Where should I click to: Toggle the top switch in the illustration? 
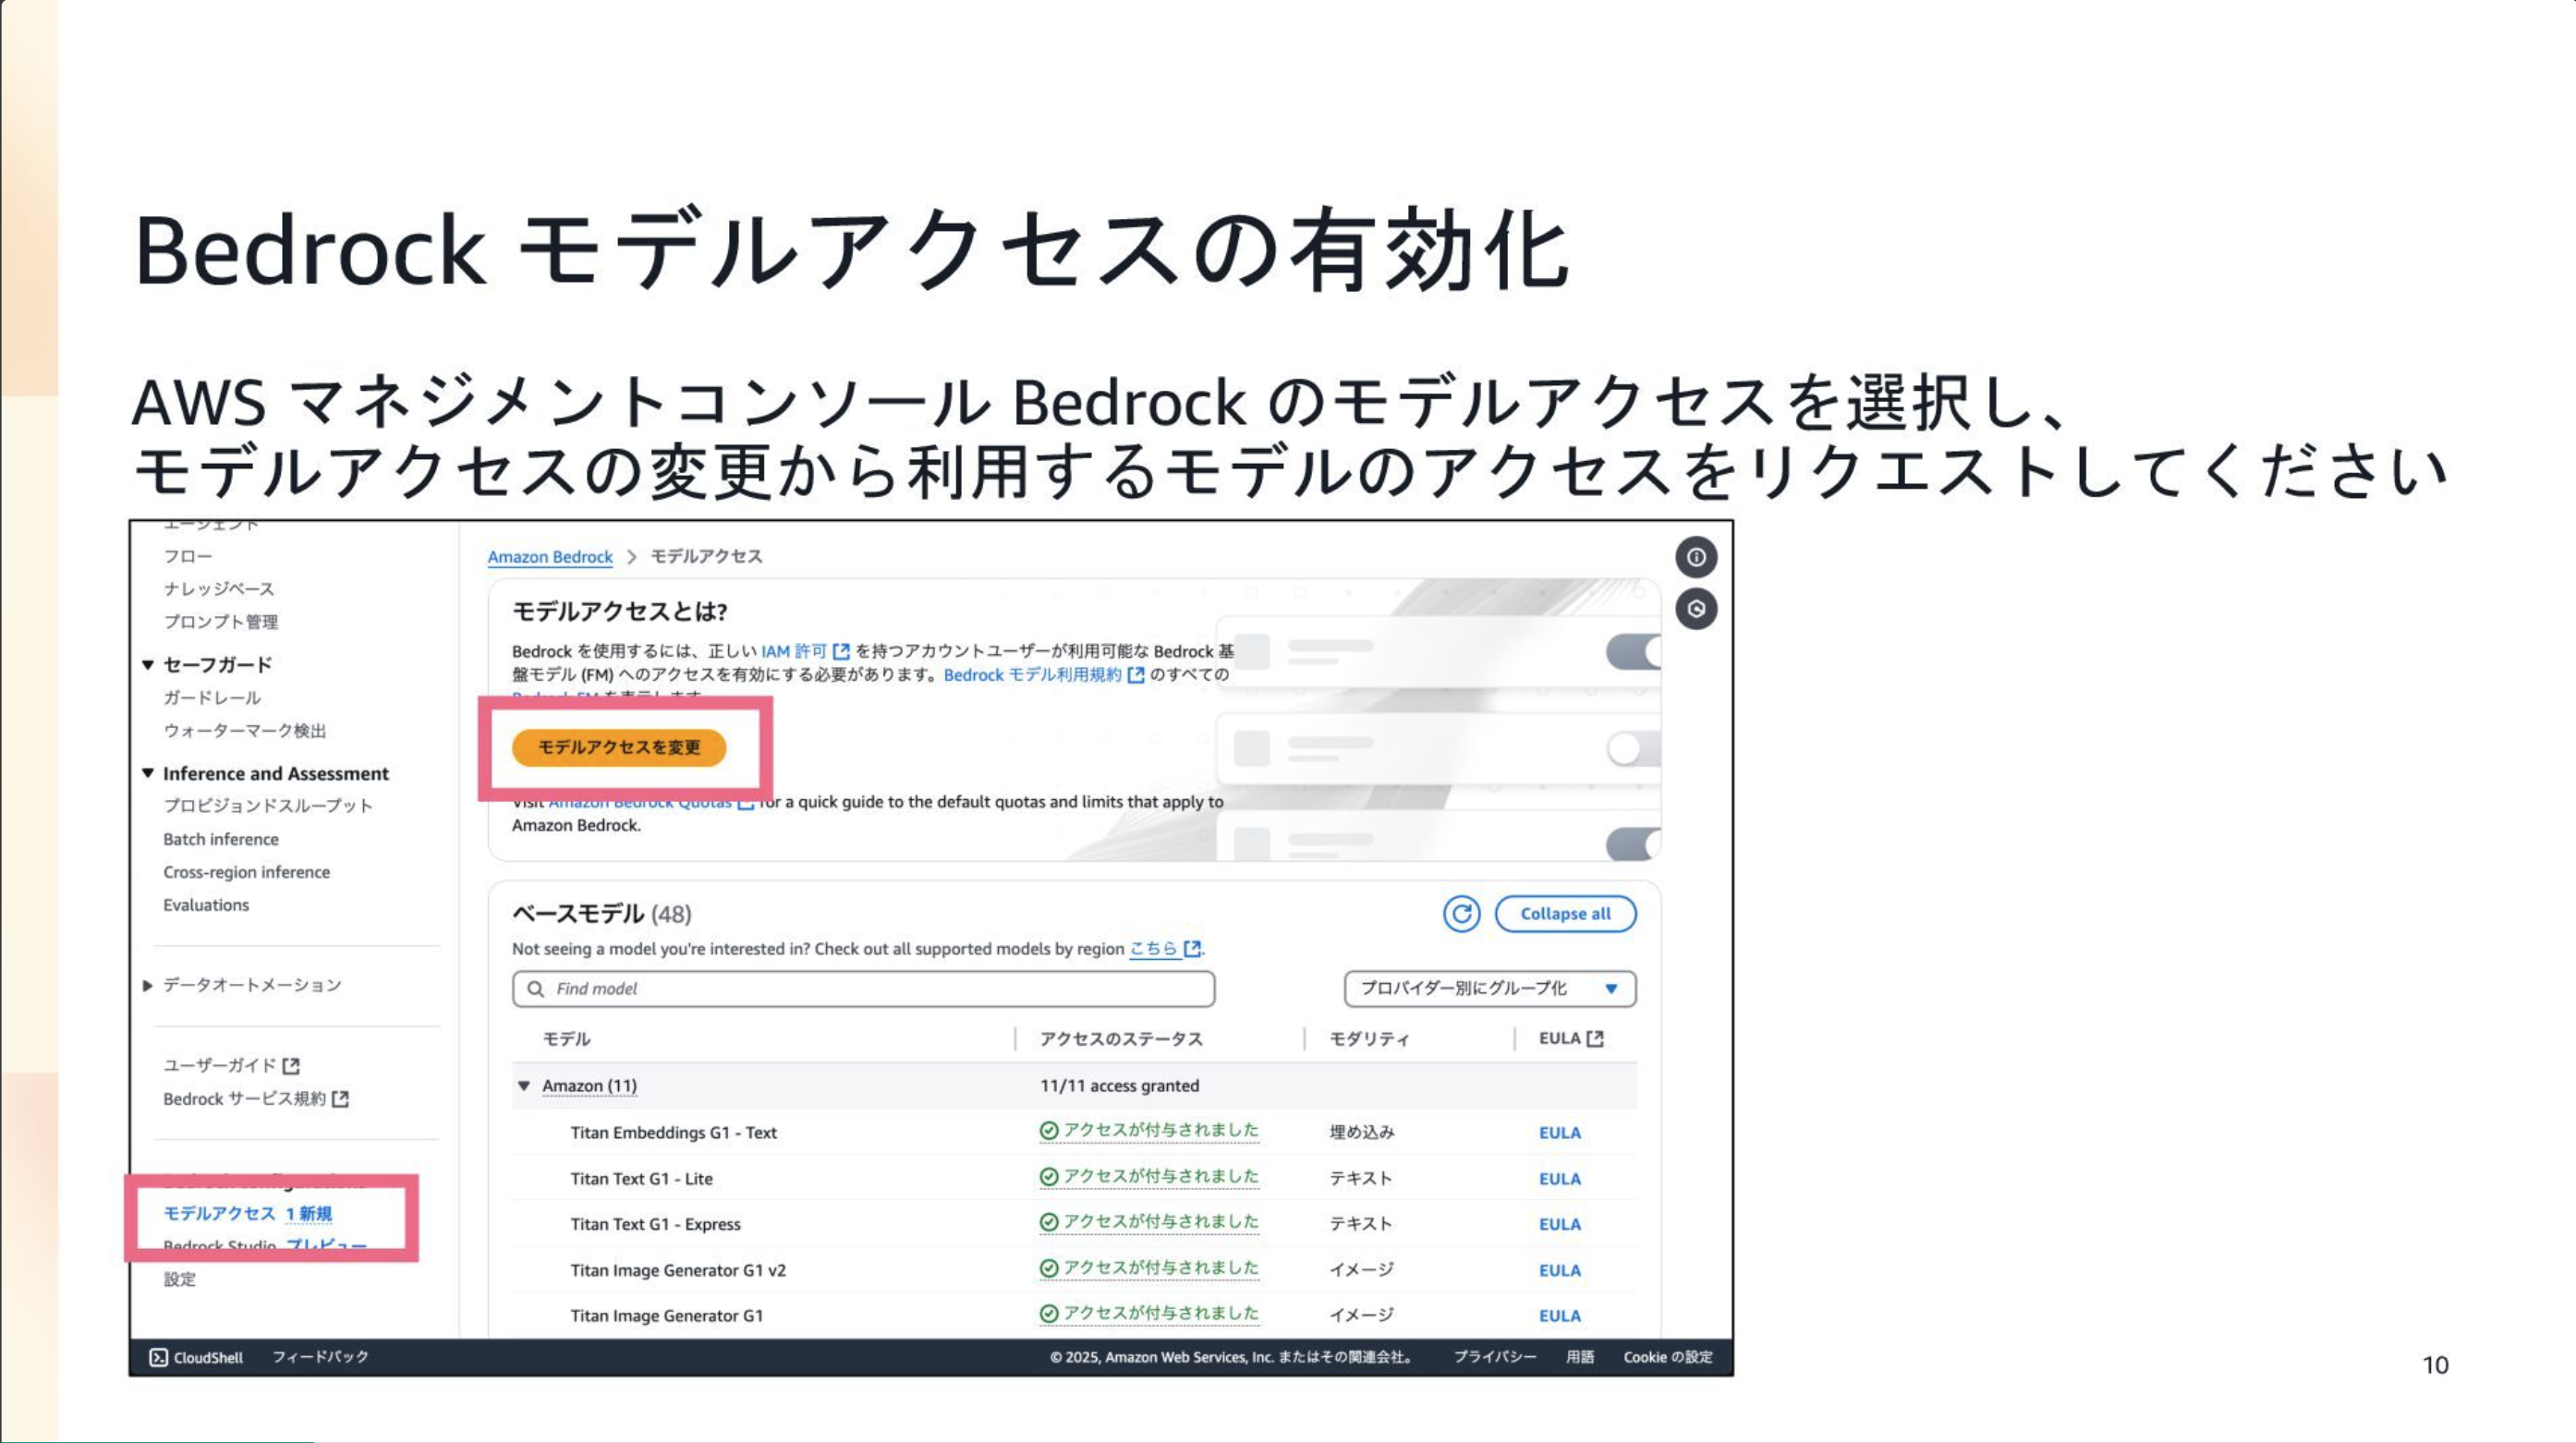[x=1632, y=652]
